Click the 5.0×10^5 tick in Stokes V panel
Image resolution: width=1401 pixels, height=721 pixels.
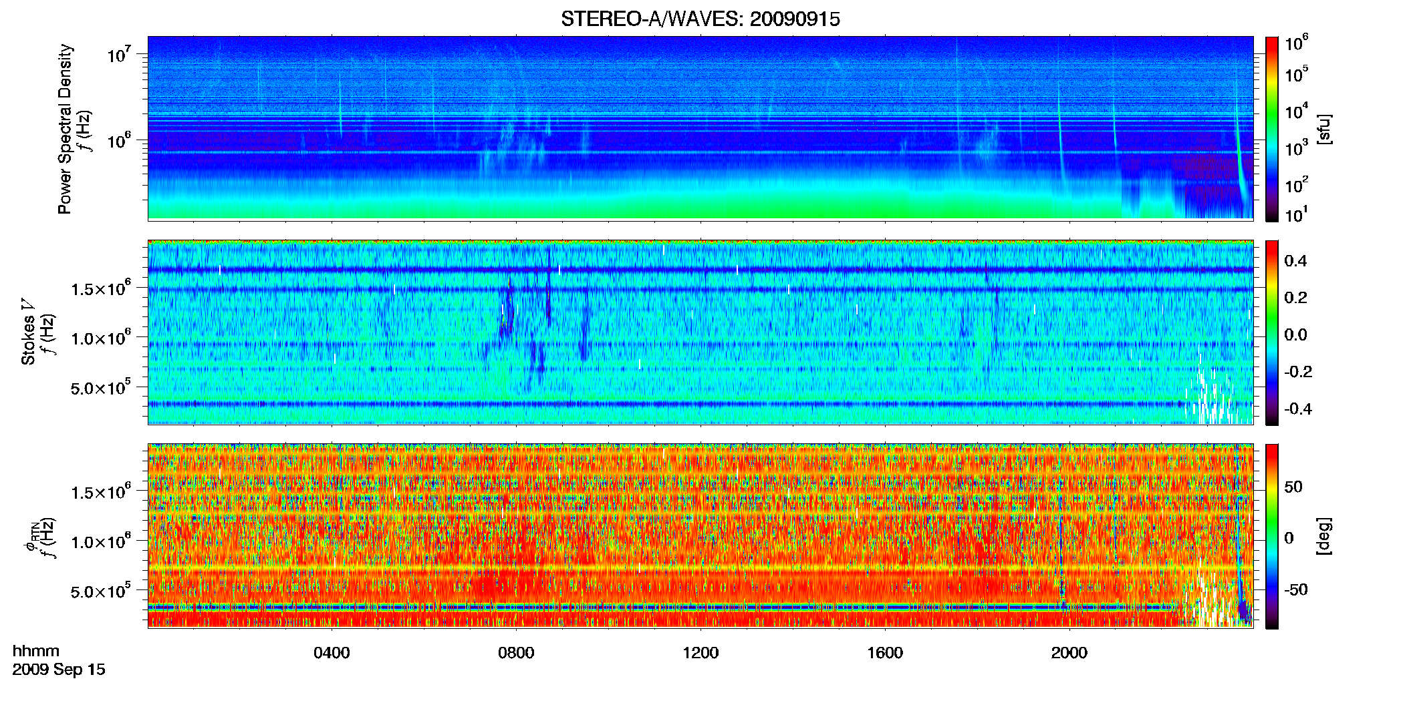click(x=101, y=388)
